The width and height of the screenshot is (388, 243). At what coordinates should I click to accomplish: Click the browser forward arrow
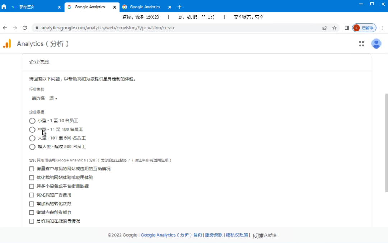[15, 28]
